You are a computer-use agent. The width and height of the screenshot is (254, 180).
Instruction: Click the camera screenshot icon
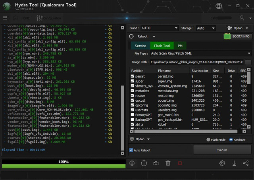click(156, 163)
